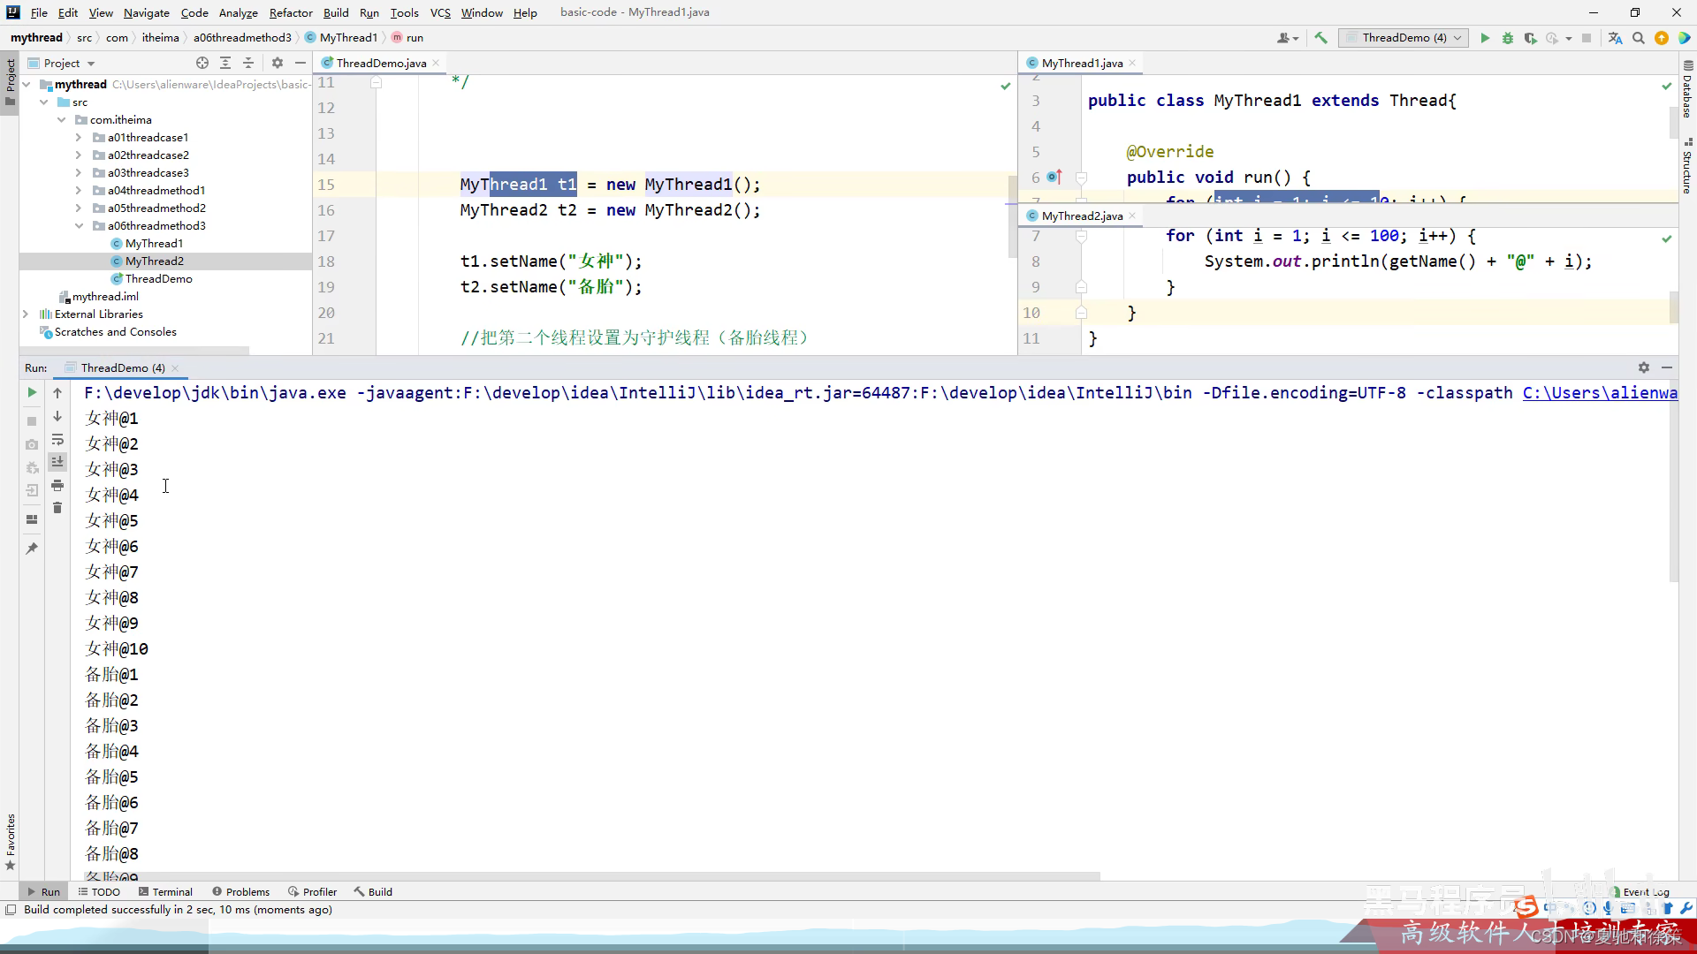Toggle the pin tab icon in the Run panel

32,549
